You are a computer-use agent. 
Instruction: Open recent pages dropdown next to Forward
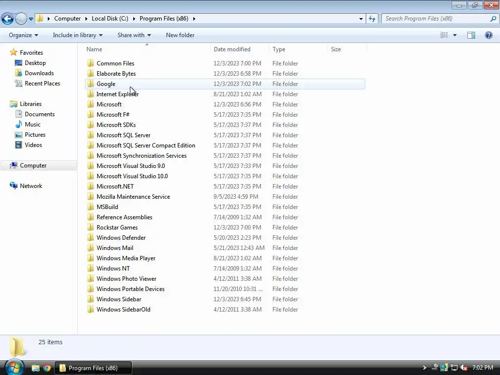(x=31, y=19)
